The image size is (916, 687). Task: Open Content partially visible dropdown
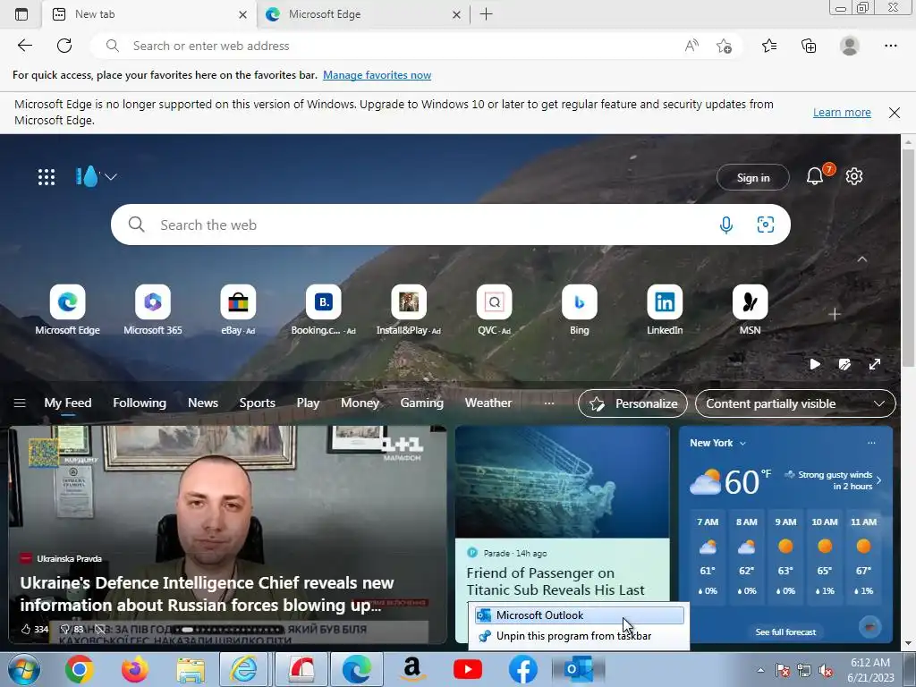click(x=795, y=403)
